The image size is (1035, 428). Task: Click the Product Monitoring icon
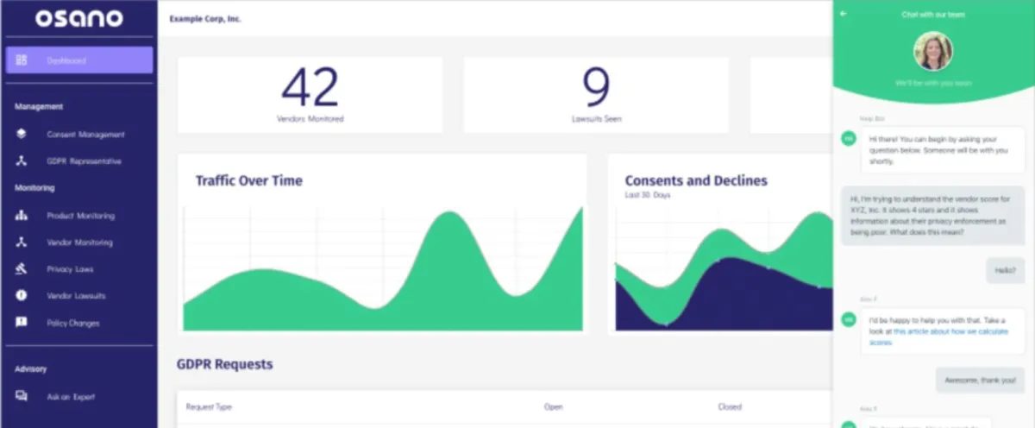[x=22, y=216]
